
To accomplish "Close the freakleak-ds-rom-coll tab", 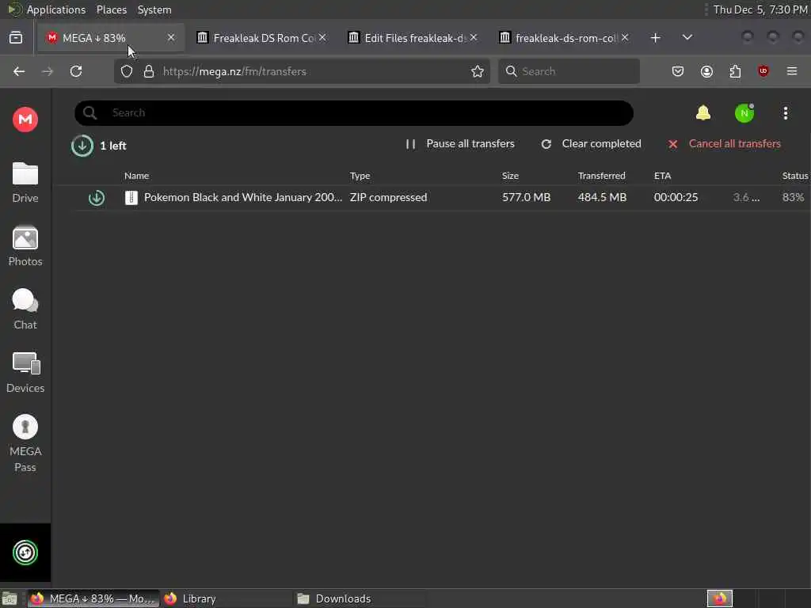I will 625,38.
